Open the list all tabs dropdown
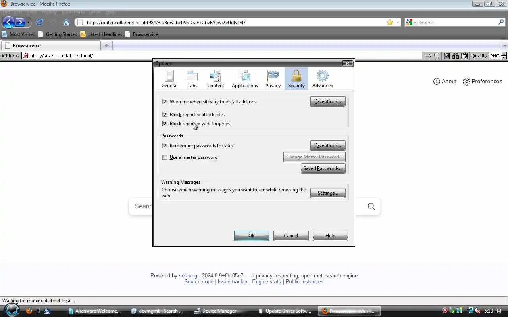 (x=504, y=46)
